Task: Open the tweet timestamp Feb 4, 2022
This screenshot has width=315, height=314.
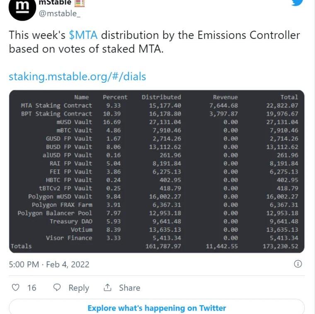Action: 49,264
